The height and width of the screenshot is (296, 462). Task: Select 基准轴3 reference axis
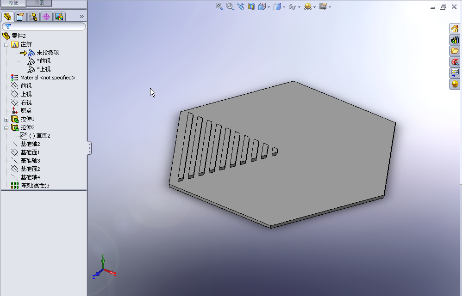click(x=25, y=161)
